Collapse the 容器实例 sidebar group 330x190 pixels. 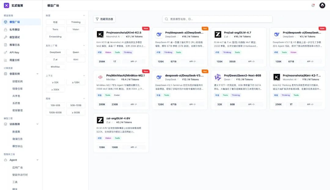(37, 74)
